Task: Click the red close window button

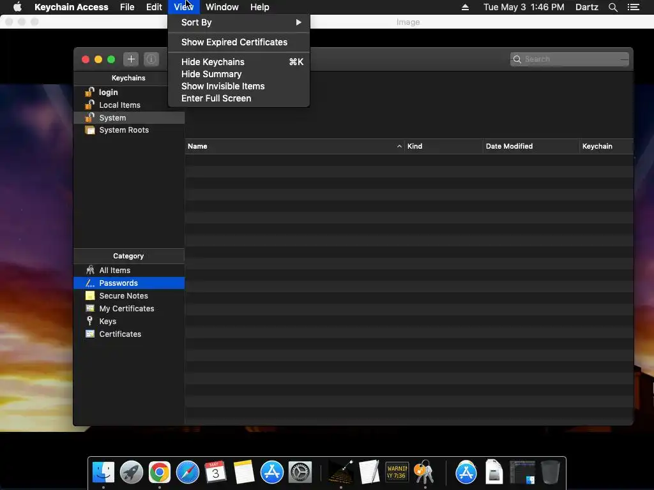Action: [x=86, y=59]
